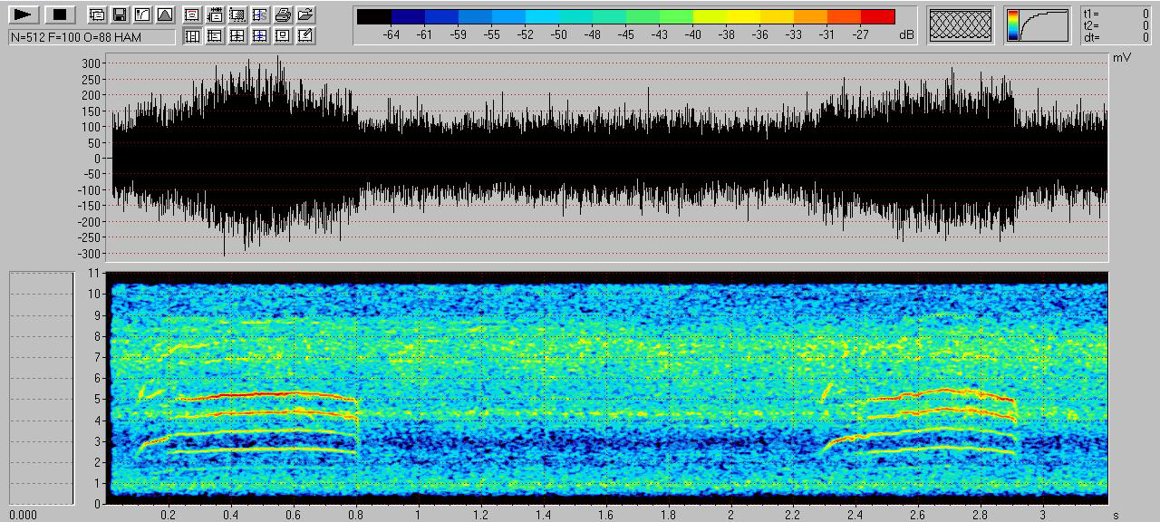Click the dotted selection rectangle icon

point(237,14)
